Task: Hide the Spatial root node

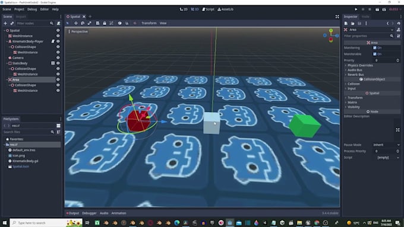Action: [x=58, y=30]
